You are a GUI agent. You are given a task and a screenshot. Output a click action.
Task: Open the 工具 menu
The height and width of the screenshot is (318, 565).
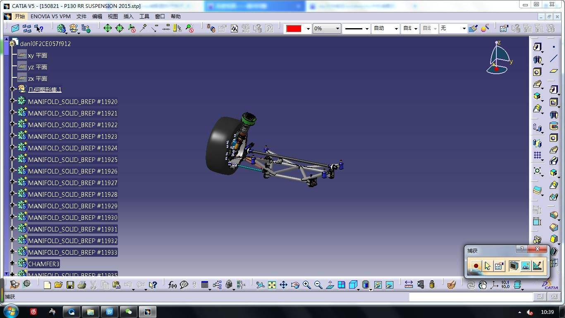(144, 17)
